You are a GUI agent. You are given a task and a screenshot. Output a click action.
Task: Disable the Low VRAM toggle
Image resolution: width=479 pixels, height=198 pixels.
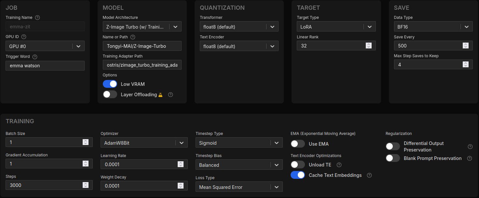(110, 84)
